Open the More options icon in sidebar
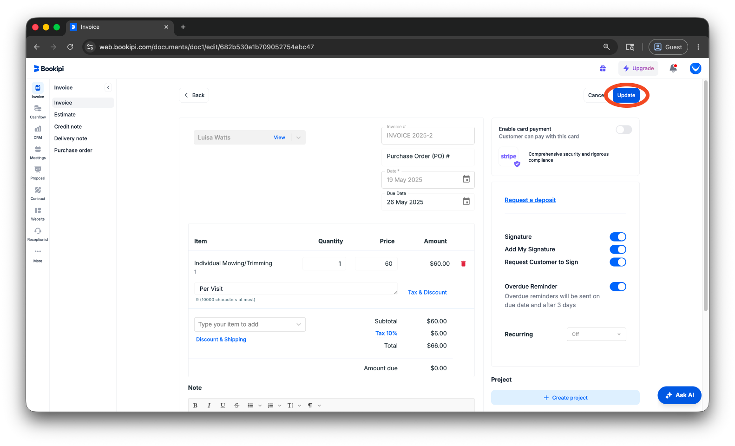 coord(38,251)
